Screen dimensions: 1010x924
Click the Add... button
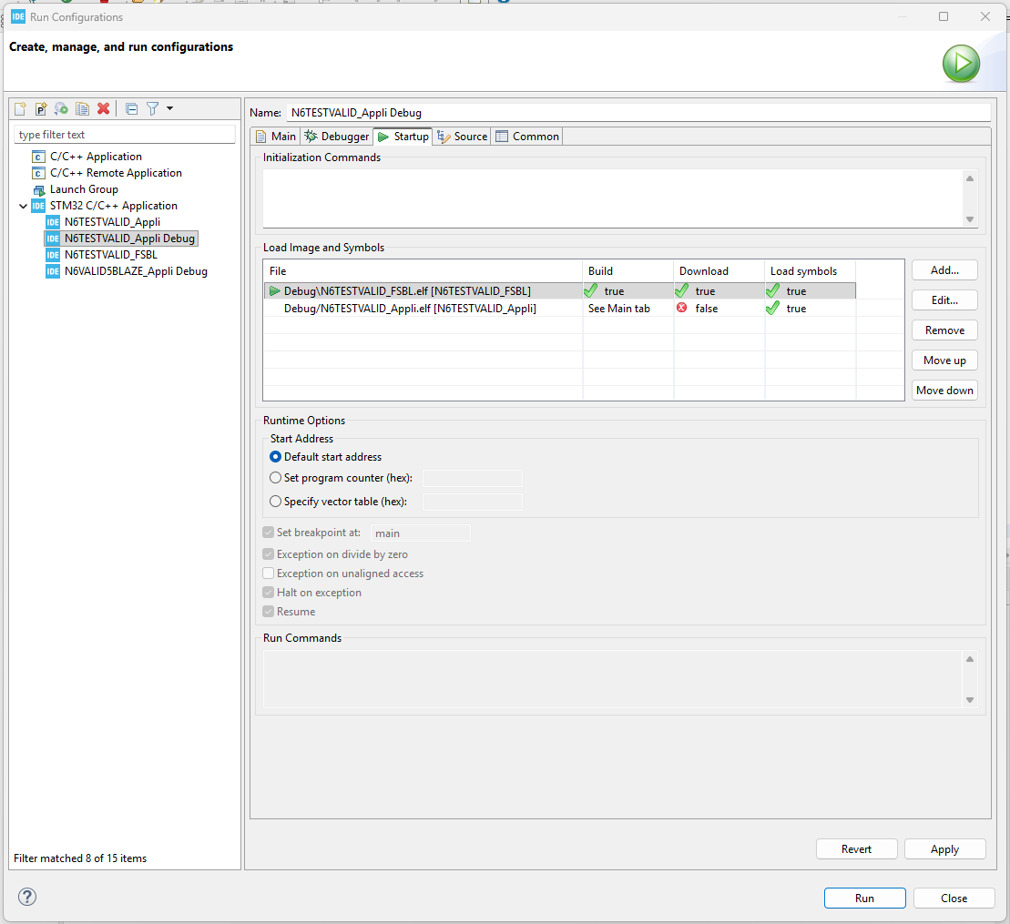(x=944, y=270)
